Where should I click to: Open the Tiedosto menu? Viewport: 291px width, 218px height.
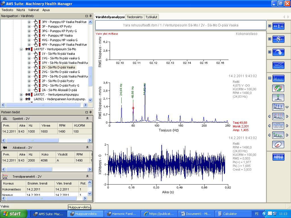coord(7,10)
